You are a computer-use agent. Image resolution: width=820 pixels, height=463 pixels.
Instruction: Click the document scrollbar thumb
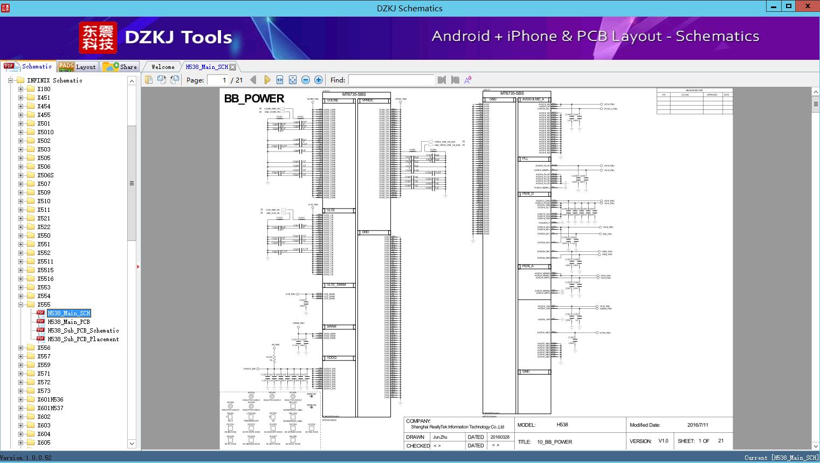(816, 105)
